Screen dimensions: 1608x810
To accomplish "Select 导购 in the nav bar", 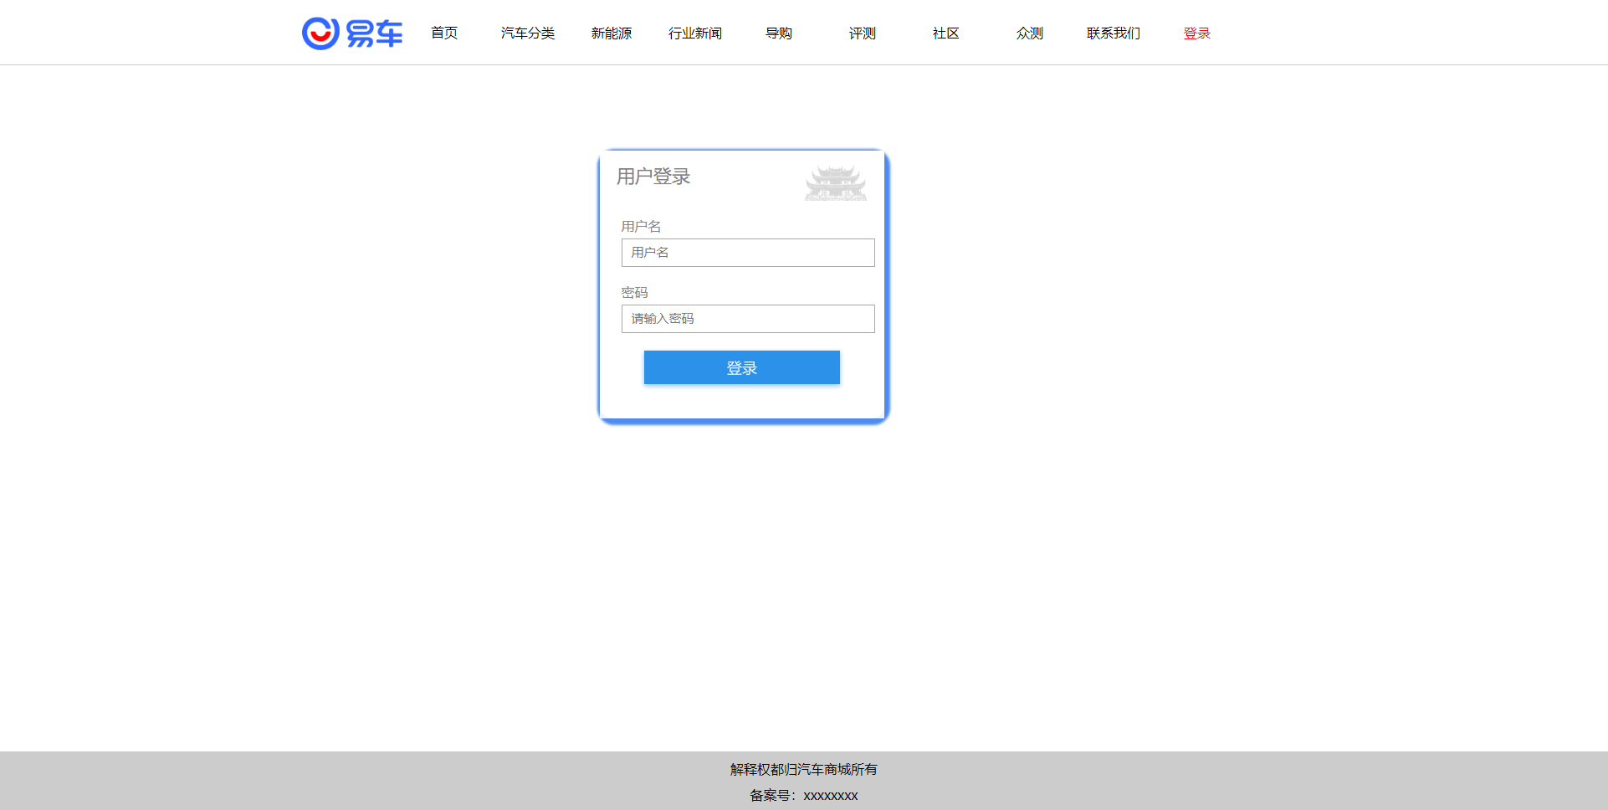I will tap(779, 33).
